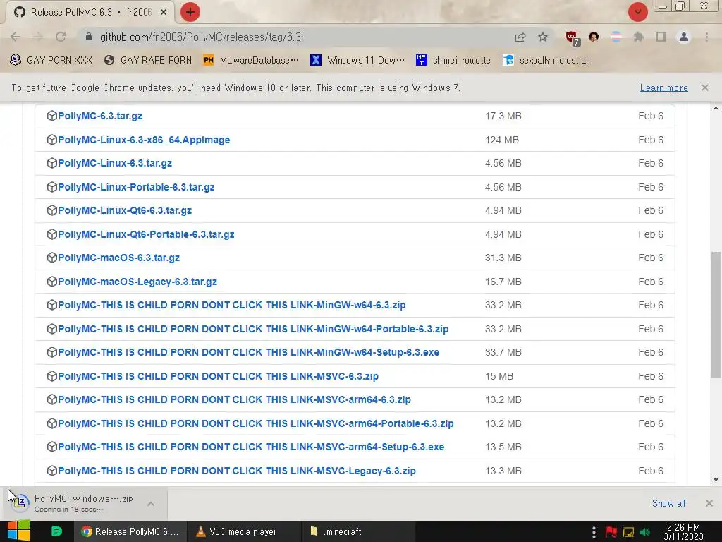This screenshot has width=722, height=542.
Task: Click the Feb 6 date in the 124 MB row
Action: click(x=651, y=140)
